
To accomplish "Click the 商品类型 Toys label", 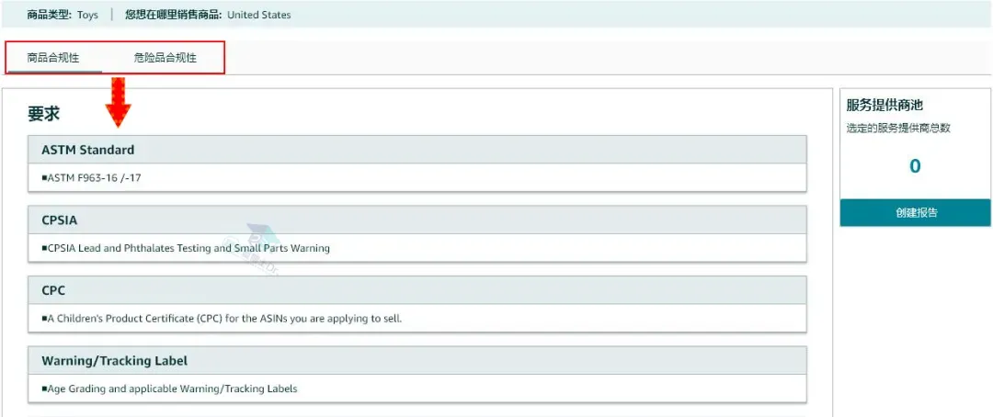I will (63, 15).
